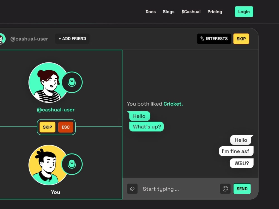Open the Docs menu item

pos(151,12)
